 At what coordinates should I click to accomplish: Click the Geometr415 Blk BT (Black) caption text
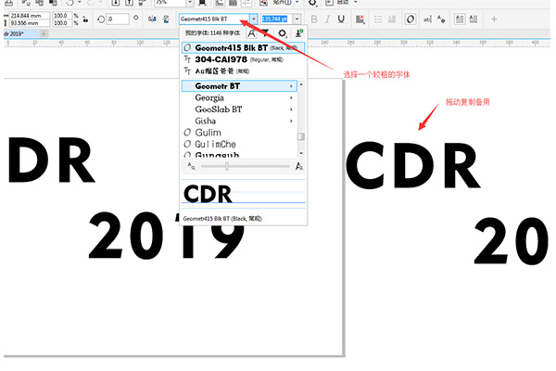pyautogui.click(x=222, y=219)
